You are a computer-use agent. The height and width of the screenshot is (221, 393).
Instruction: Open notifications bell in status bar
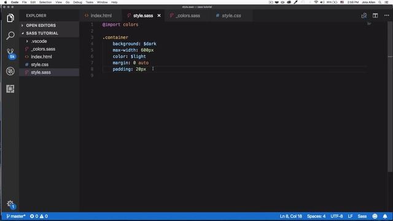pyautogui.click(x=385, y=216)
